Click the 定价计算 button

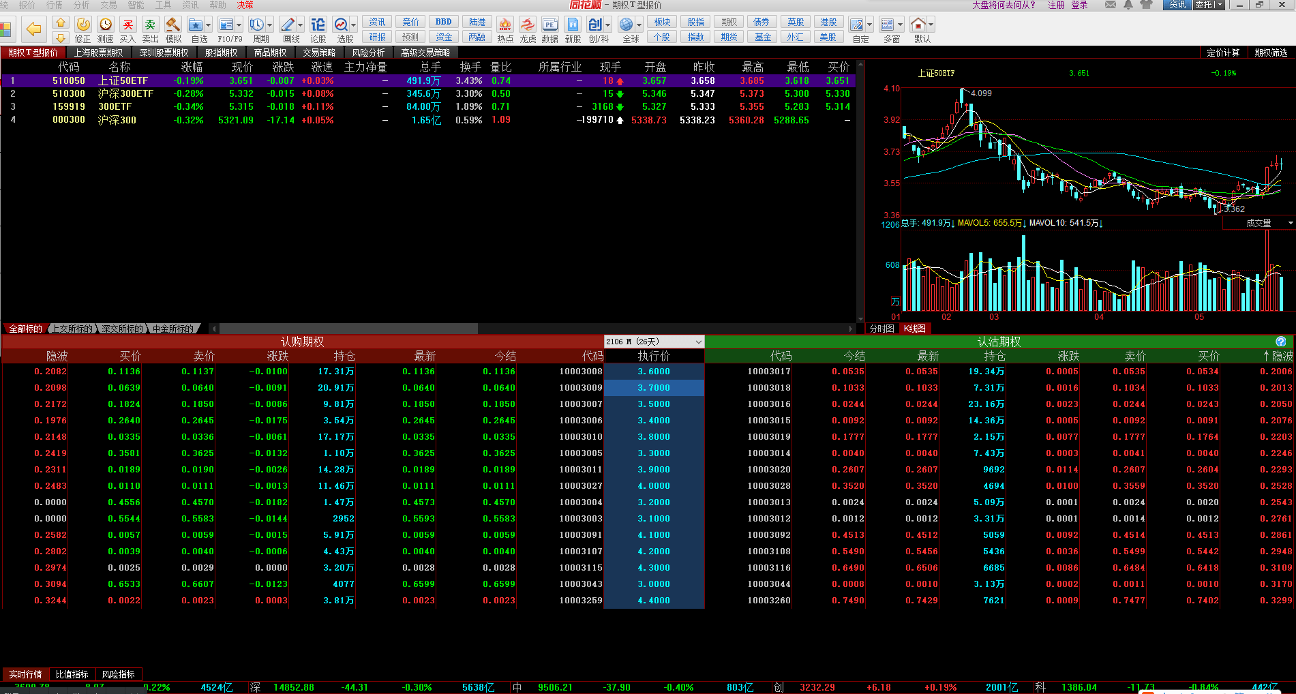pyautogui.click(x=1223, y=52)
